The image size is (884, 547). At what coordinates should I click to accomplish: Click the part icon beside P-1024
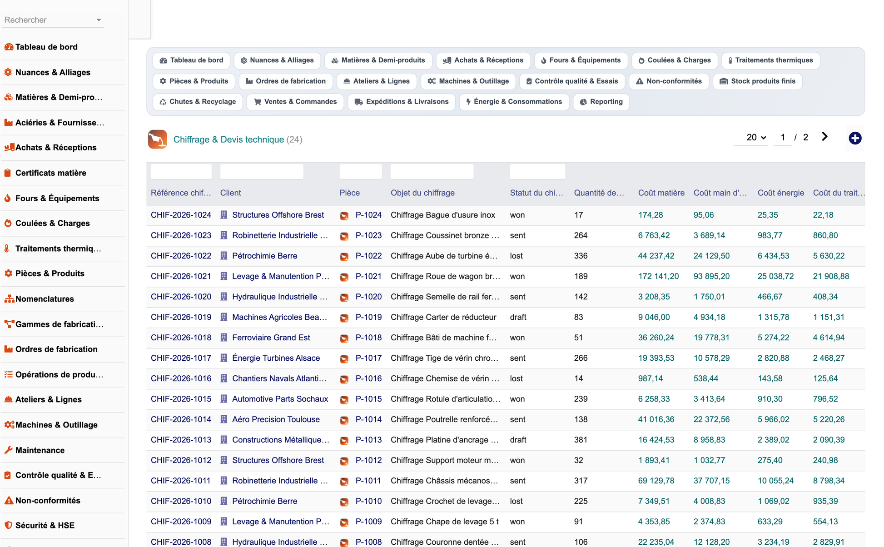point(344,216)
